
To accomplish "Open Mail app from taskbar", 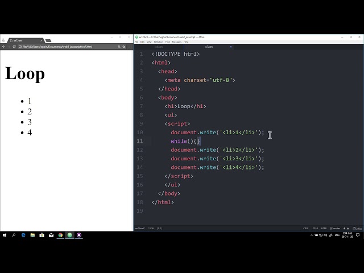I will (x=51, y=235).
